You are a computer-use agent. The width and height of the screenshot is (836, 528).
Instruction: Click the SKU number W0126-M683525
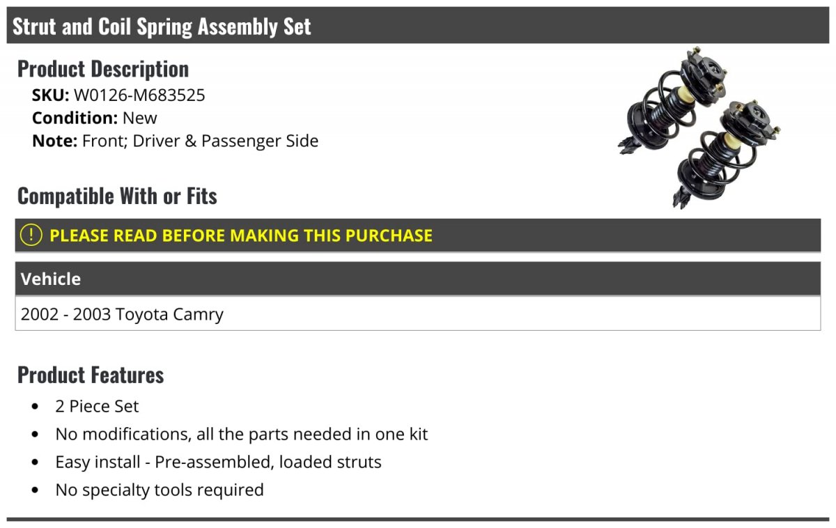[139, 95]
